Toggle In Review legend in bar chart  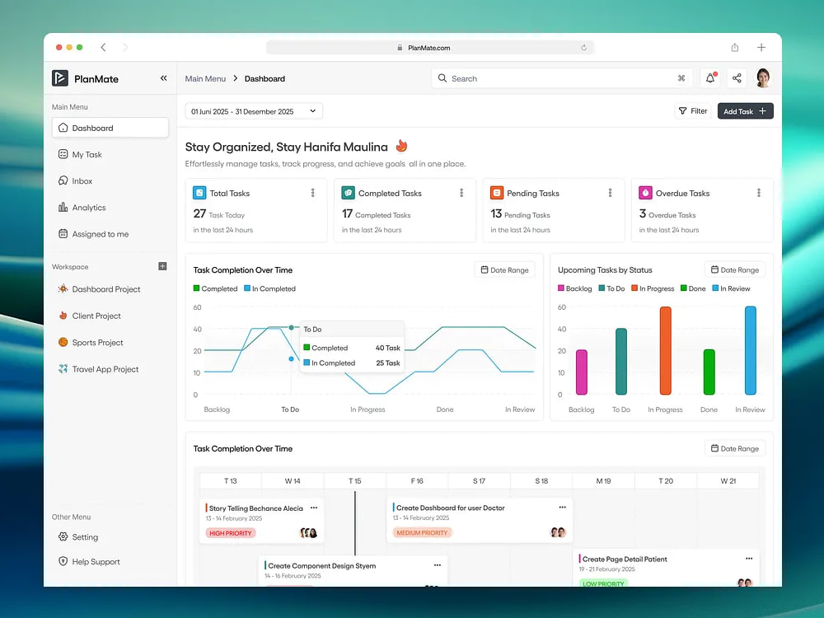click(x=731, y=288)
